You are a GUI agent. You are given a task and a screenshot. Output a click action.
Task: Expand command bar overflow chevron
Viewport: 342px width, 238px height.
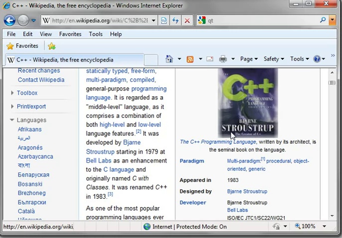(x=333, y=56)
